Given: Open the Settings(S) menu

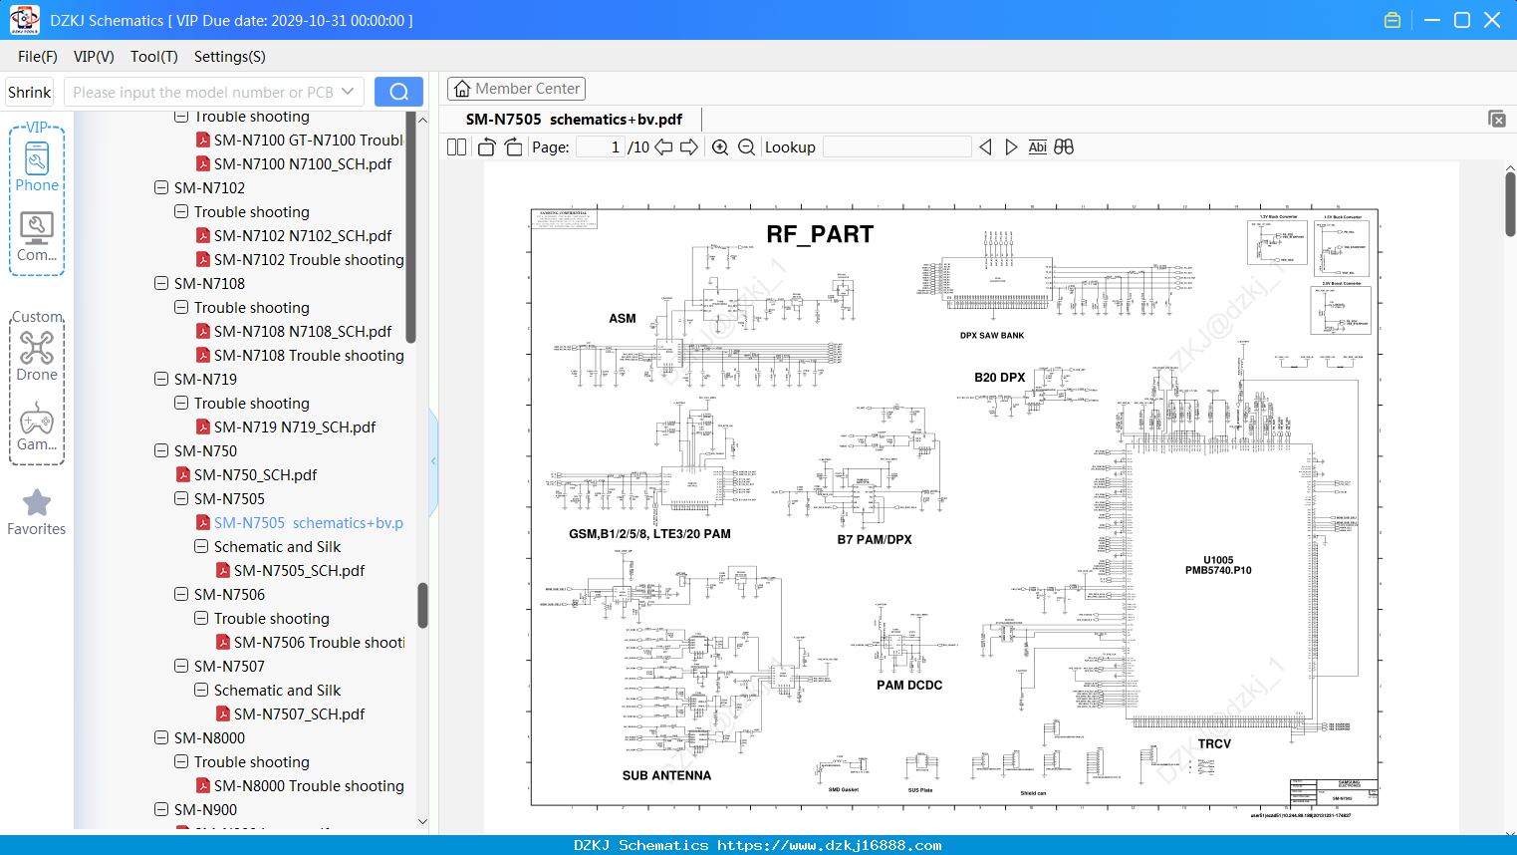Looking at the screenshot, I should (x=230, y=57).
